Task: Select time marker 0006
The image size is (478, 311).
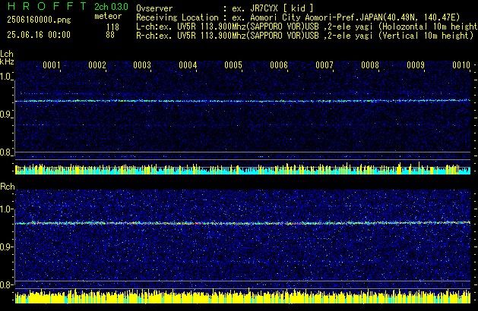Action: [x=279, y=65]
